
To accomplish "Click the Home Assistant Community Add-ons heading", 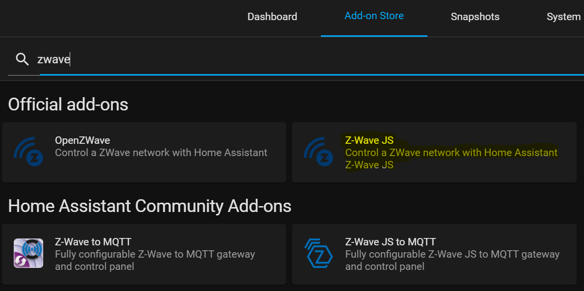I will click(149, 206).
